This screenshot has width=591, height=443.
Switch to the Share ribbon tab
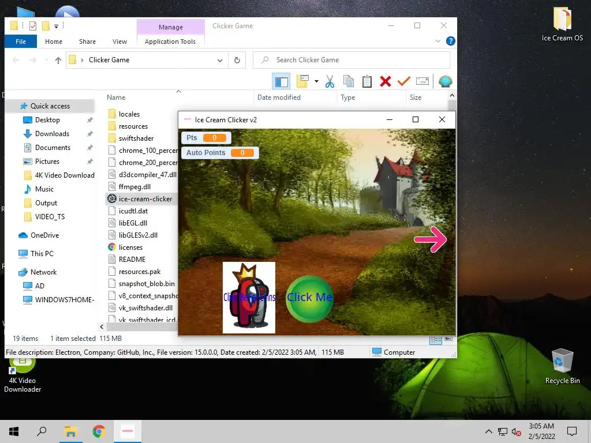pyautogui.click(x=88, y=42)
